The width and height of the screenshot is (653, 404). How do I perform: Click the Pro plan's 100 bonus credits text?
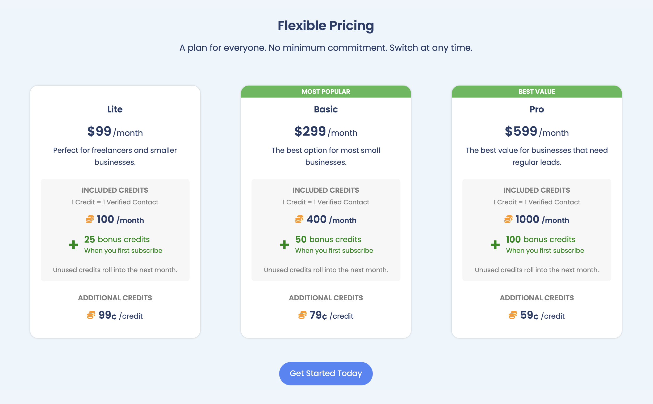click(541, 239)
